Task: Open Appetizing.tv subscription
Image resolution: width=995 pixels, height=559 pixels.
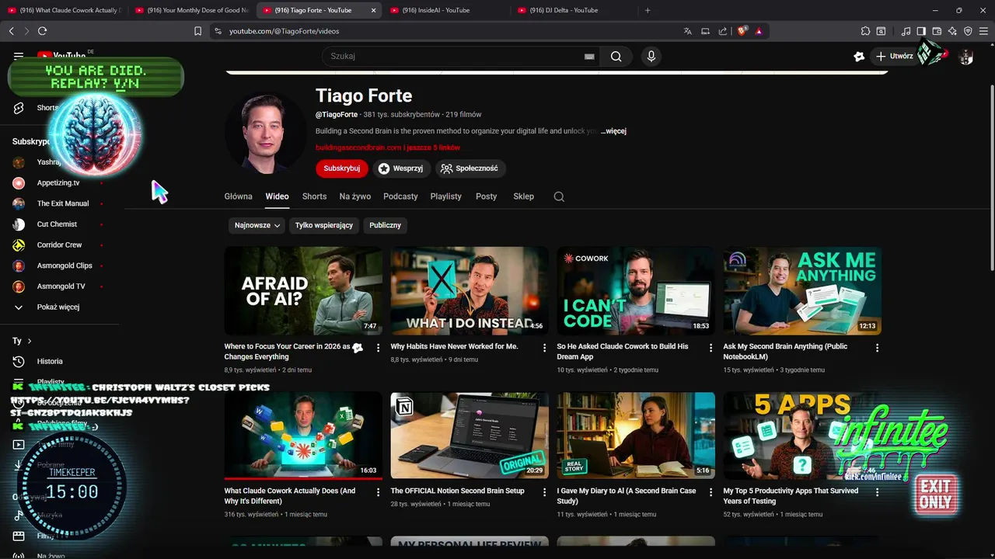Action: coord(58,182)
